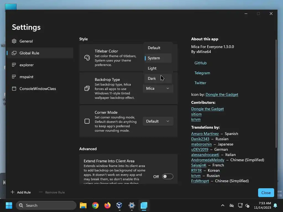Select the Global Rule sidebar item

pos(40,53)
